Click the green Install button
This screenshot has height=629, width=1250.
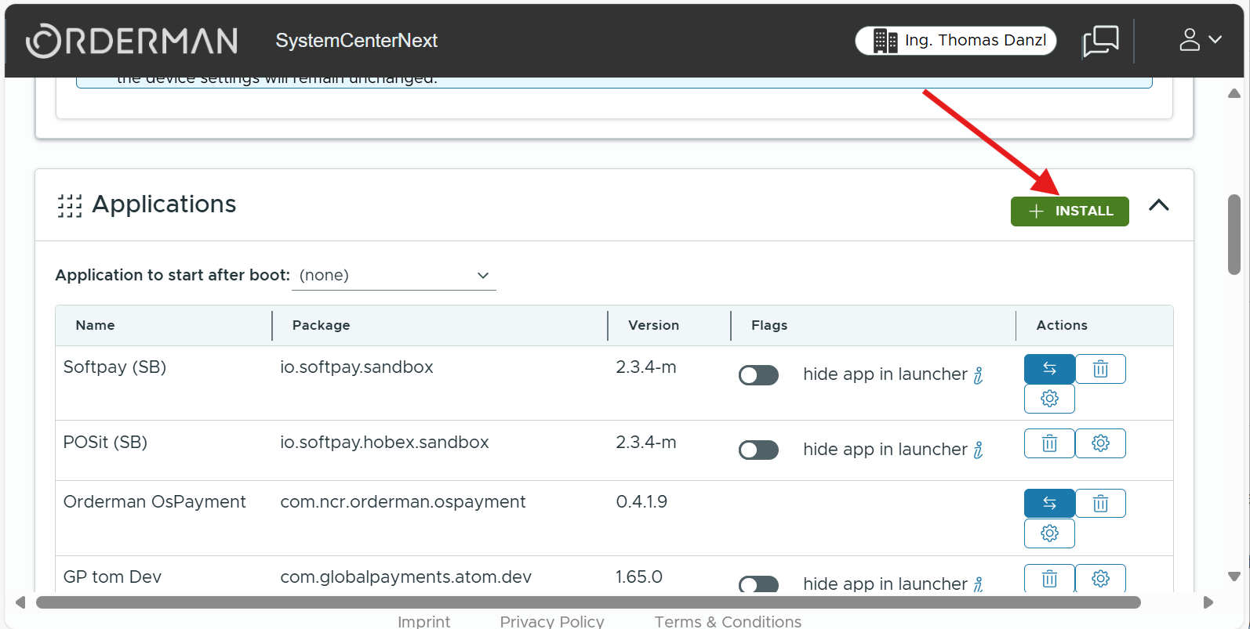coord(1069,211)
